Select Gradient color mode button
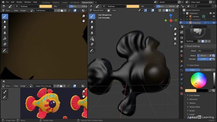Viewport: 217px width, 122px height. pos(208,70)
